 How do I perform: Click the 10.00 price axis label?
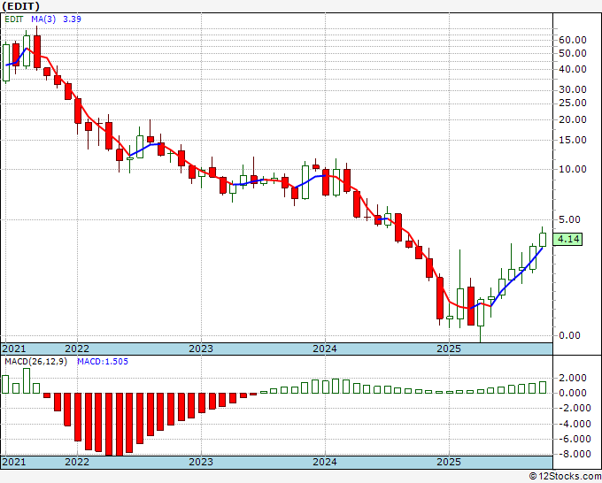tap(573, 169)
